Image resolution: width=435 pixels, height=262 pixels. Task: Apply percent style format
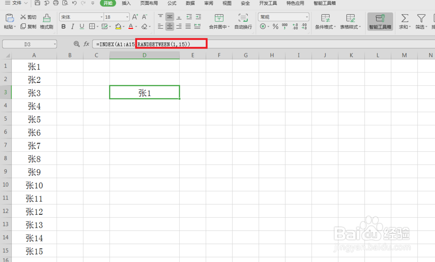(275, 26)
